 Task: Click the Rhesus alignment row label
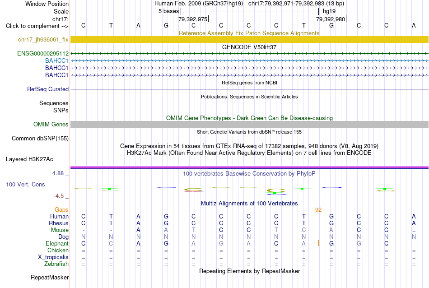coord(59,223)
